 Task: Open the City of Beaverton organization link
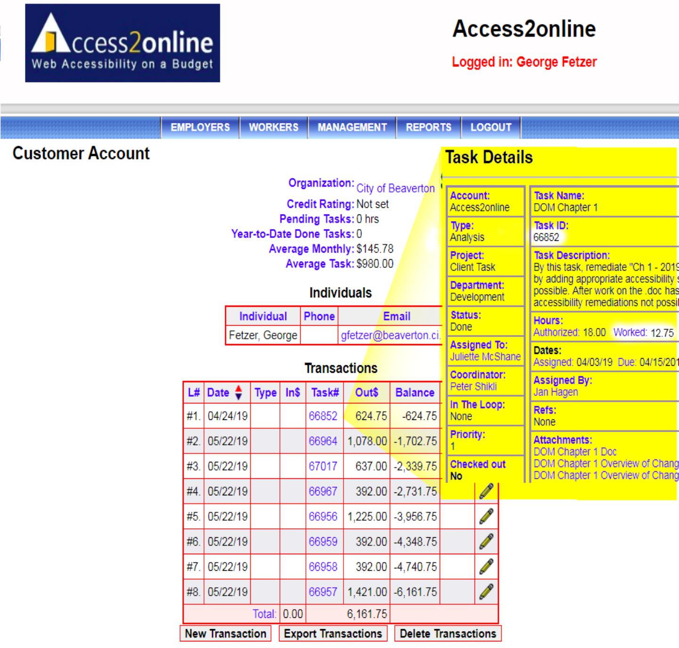coord(395,189)
